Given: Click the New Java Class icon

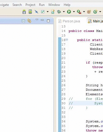Looking at the screenshot, I should (x=95, y=12).
